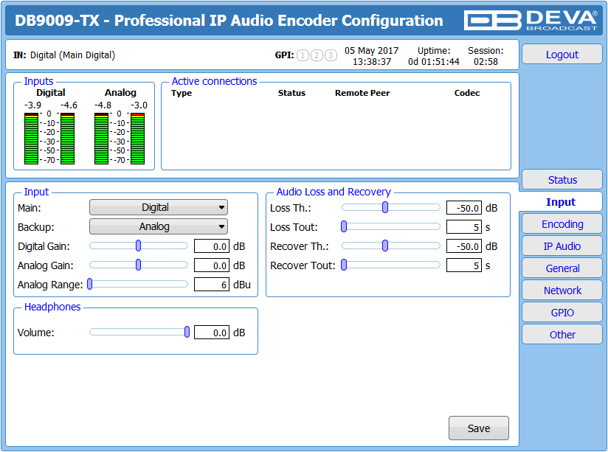The image size is (608, 452).
Task: Click the Analog left level meter
Action: click(x=102, y=139)
